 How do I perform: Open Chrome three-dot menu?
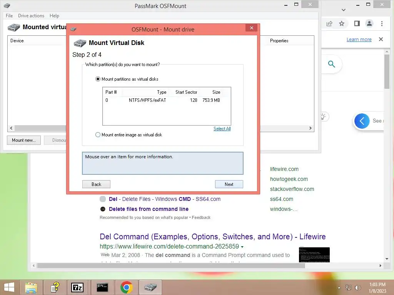(x=382, y=23)
